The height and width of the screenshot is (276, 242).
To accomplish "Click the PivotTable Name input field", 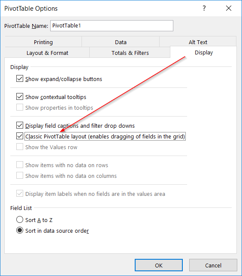I will pos(112,26).
